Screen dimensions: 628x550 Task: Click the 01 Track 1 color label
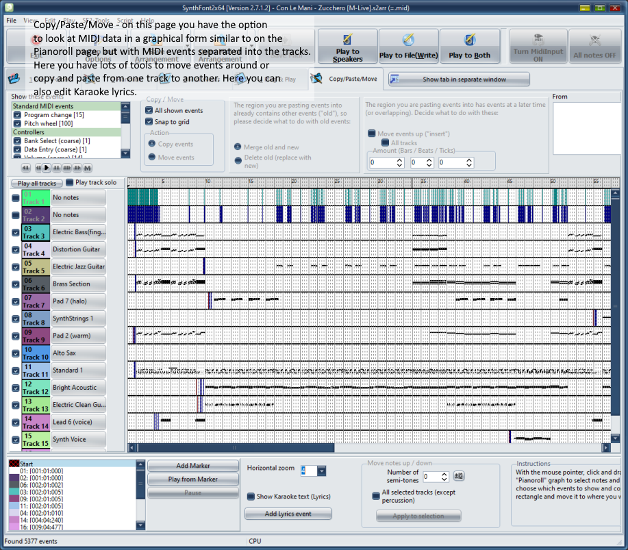click(36, 198)
